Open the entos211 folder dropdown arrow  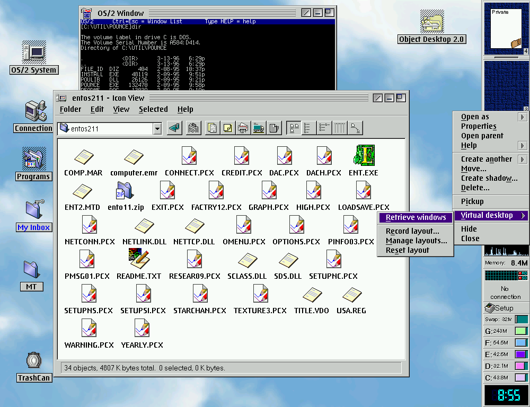click(x=157, y=128)
